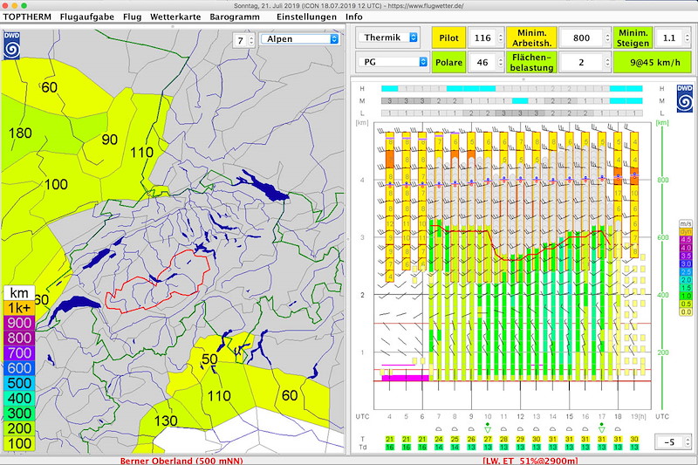Open the Info menu
The width and height of the screenshot is (698, 465).
(354, 17)
